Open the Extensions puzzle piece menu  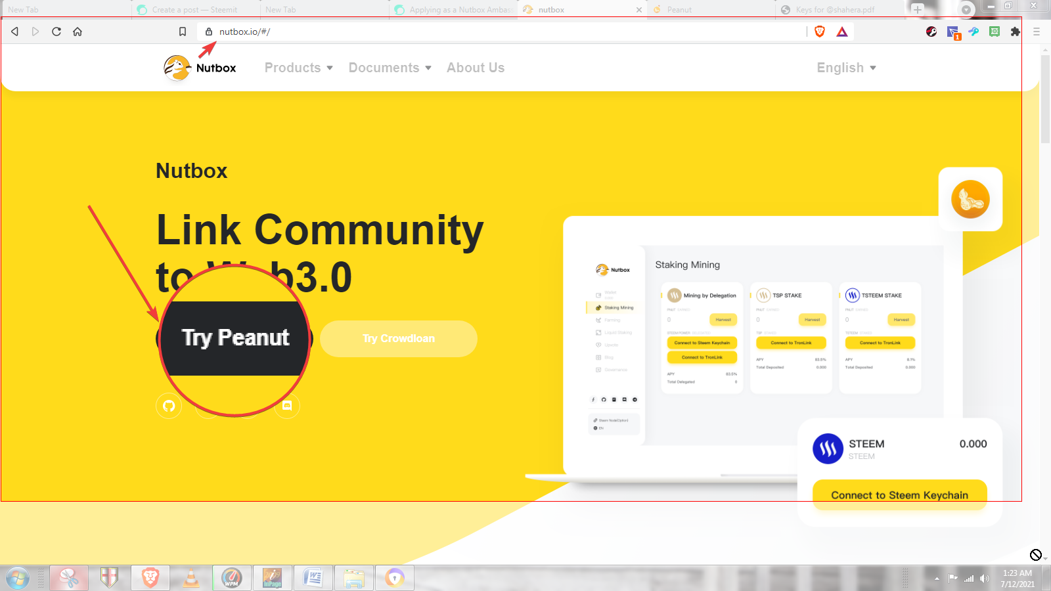(x=1016, y=32)
